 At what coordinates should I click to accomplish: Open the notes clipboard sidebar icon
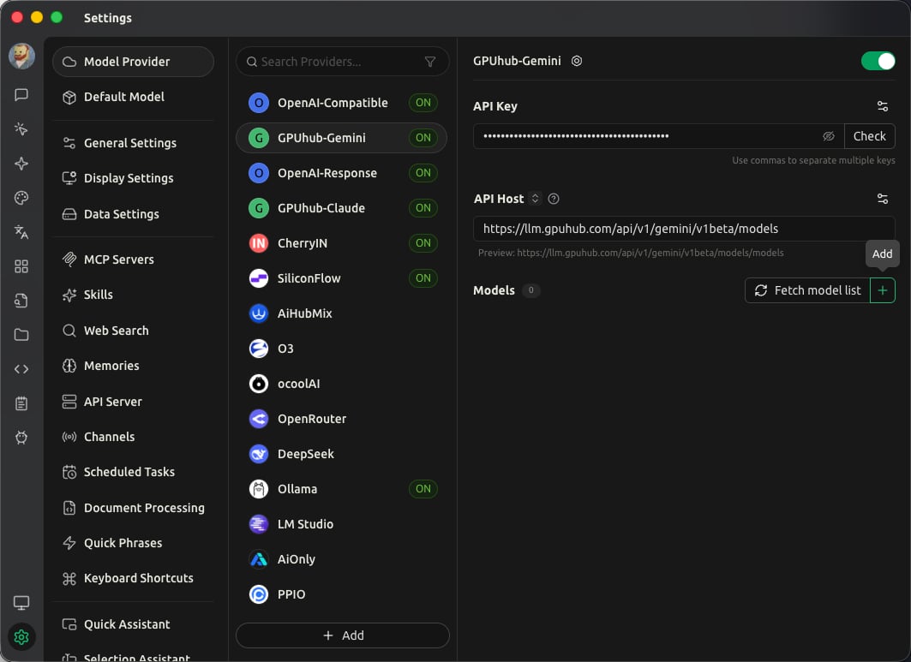[21, 403]
